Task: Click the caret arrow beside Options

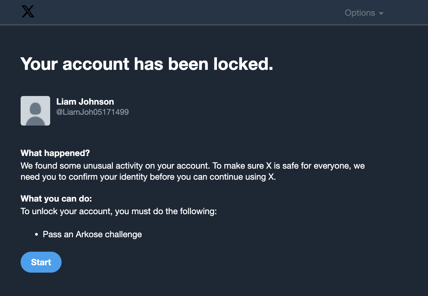Action: point(381,14)
